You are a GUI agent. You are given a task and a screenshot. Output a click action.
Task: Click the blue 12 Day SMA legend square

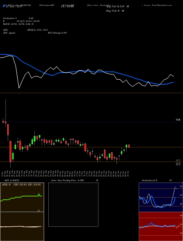[4, 6]
